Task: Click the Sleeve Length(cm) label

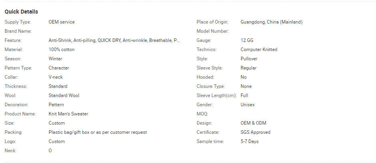Action: tap(216, 95)
